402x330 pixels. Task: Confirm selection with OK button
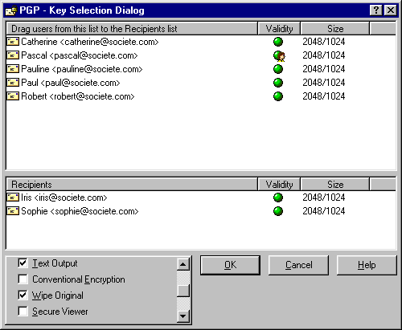[x=230, y=265]
